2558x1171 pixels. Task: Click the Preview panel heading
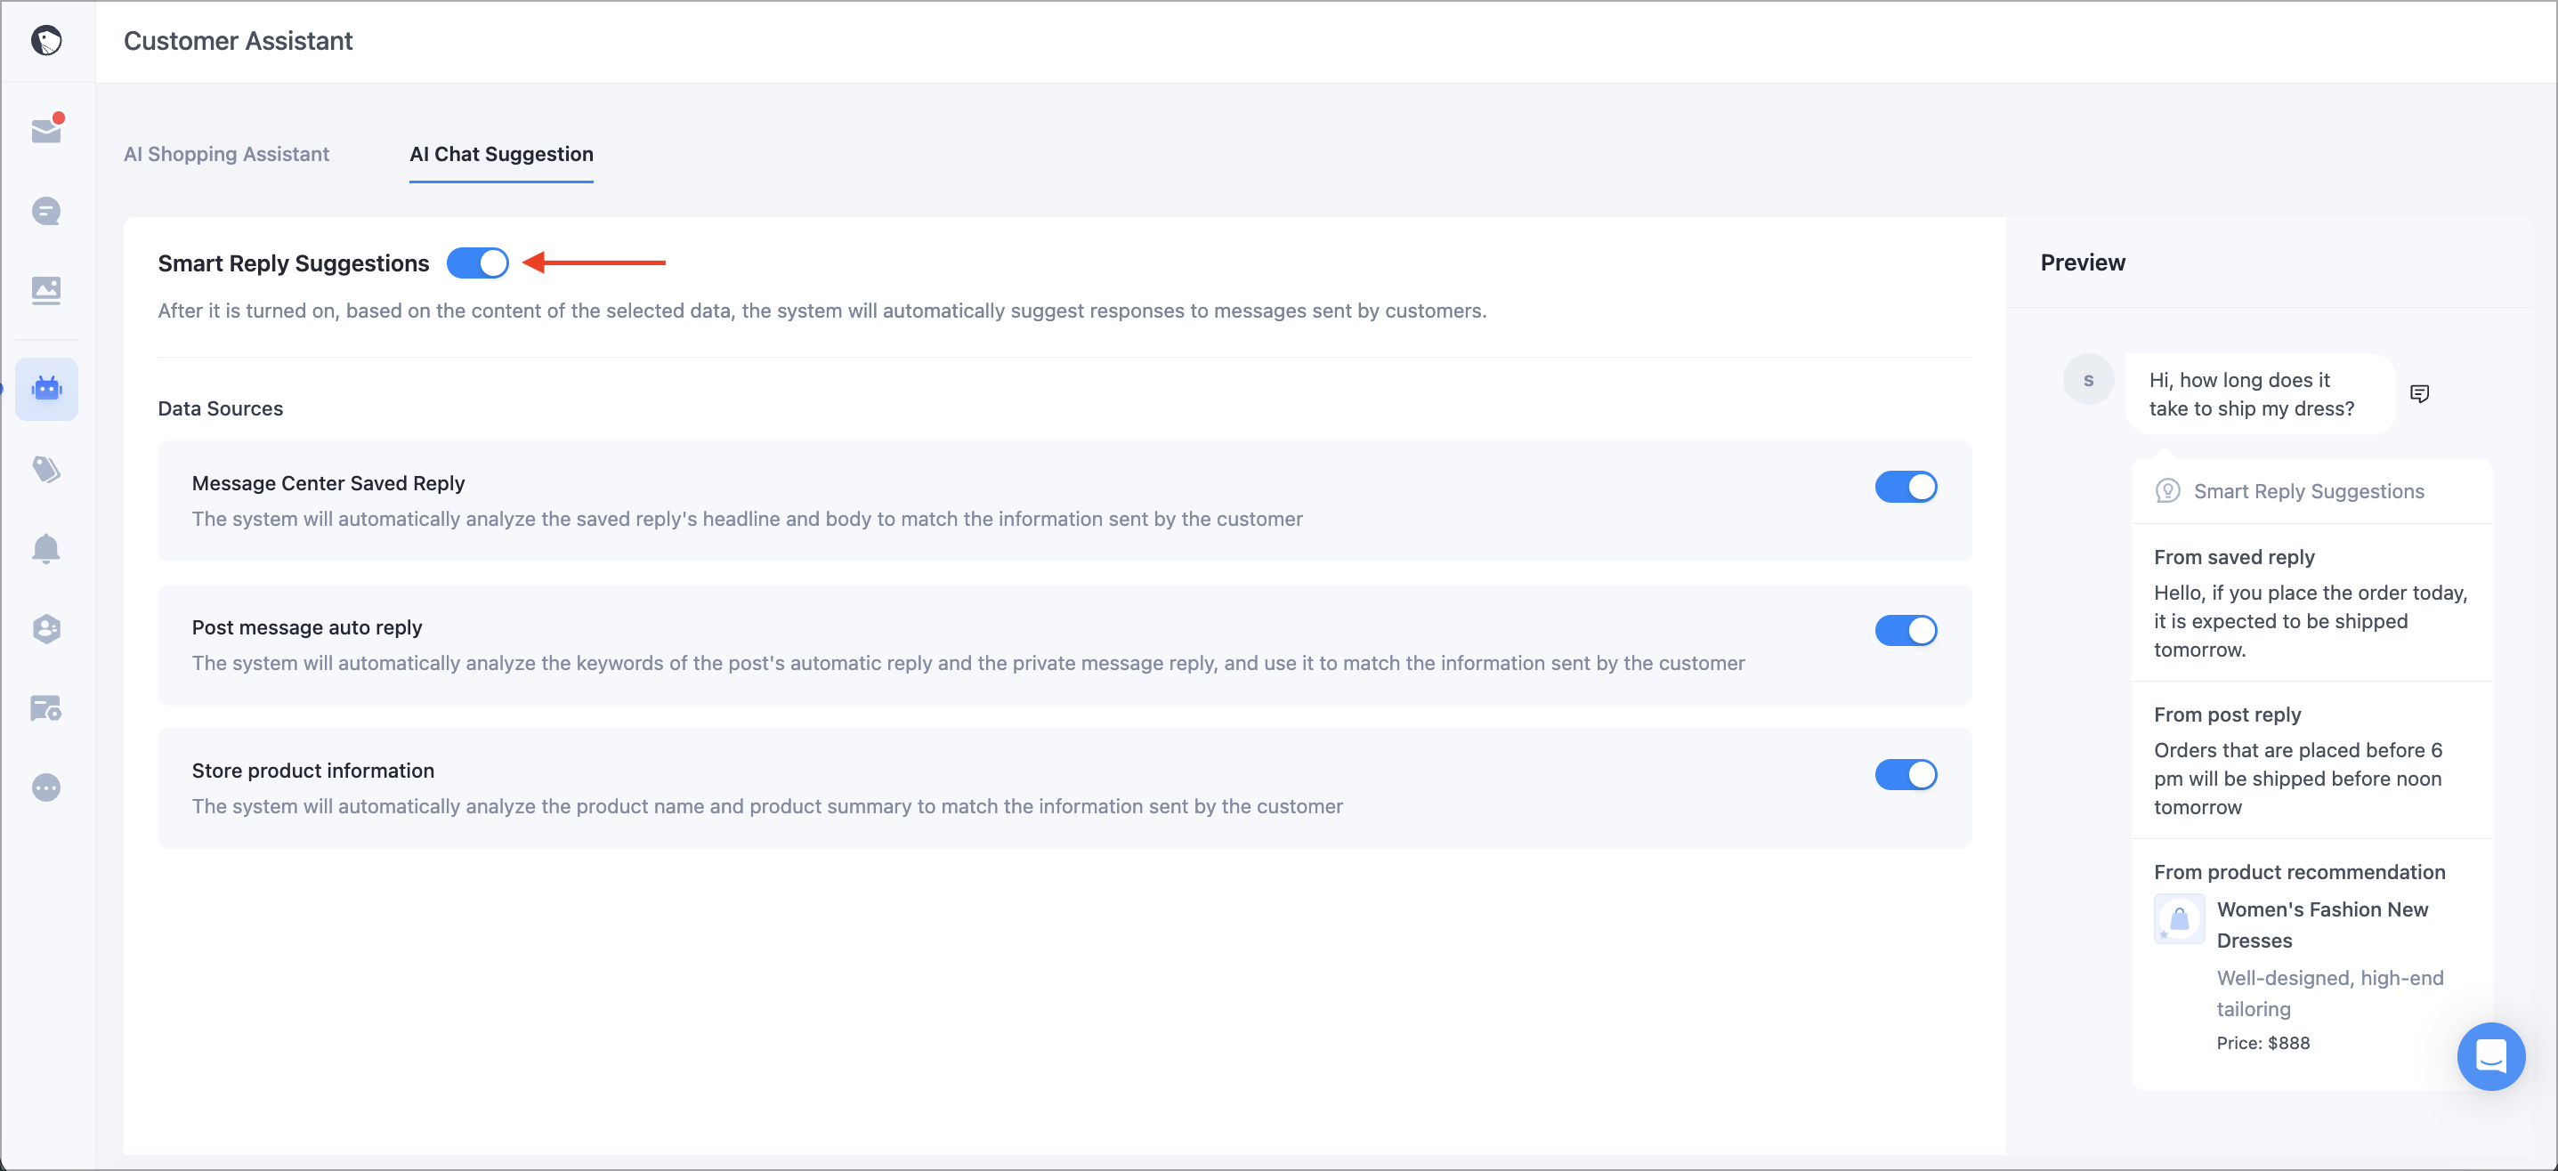pos(2083,263)
